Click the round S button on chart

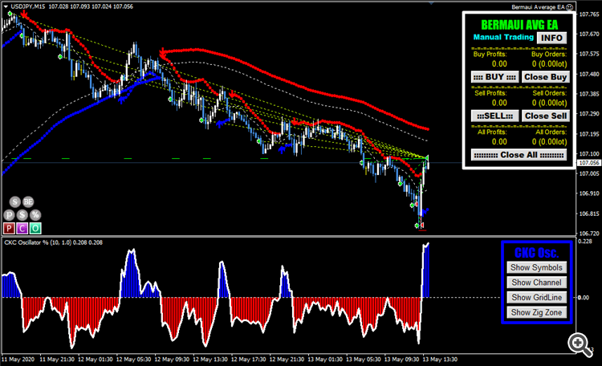14,201
